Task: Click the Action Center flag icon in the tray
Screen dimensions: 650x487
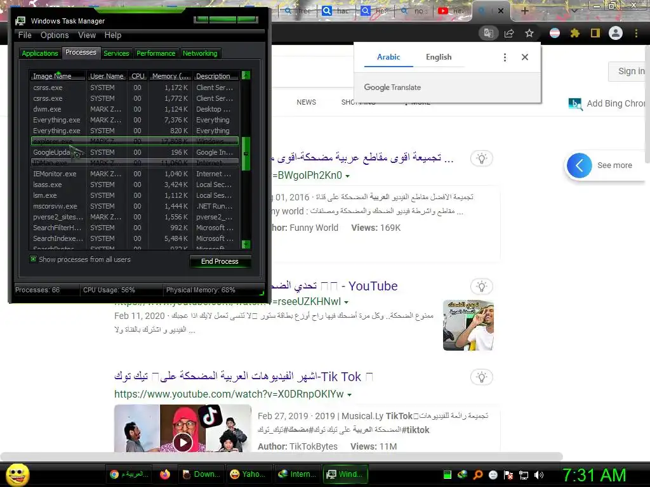Action: (x=508, y=475)
